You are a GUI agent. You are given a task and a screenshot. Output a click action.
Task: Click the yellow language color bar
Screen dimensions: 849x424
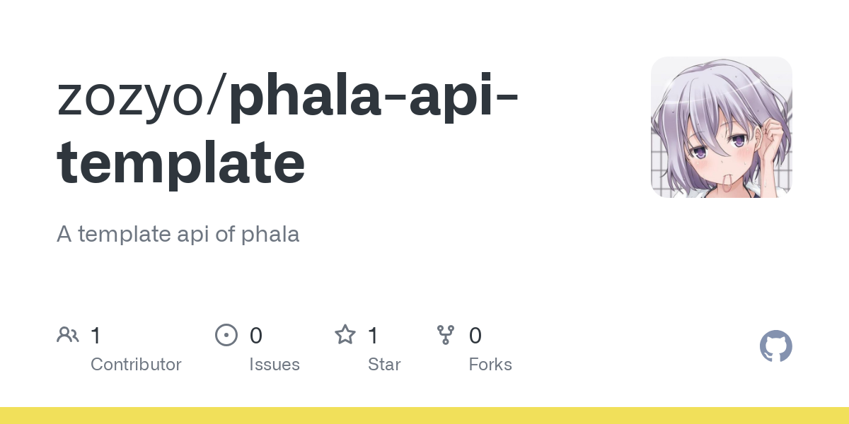click(x=424, y=416)
